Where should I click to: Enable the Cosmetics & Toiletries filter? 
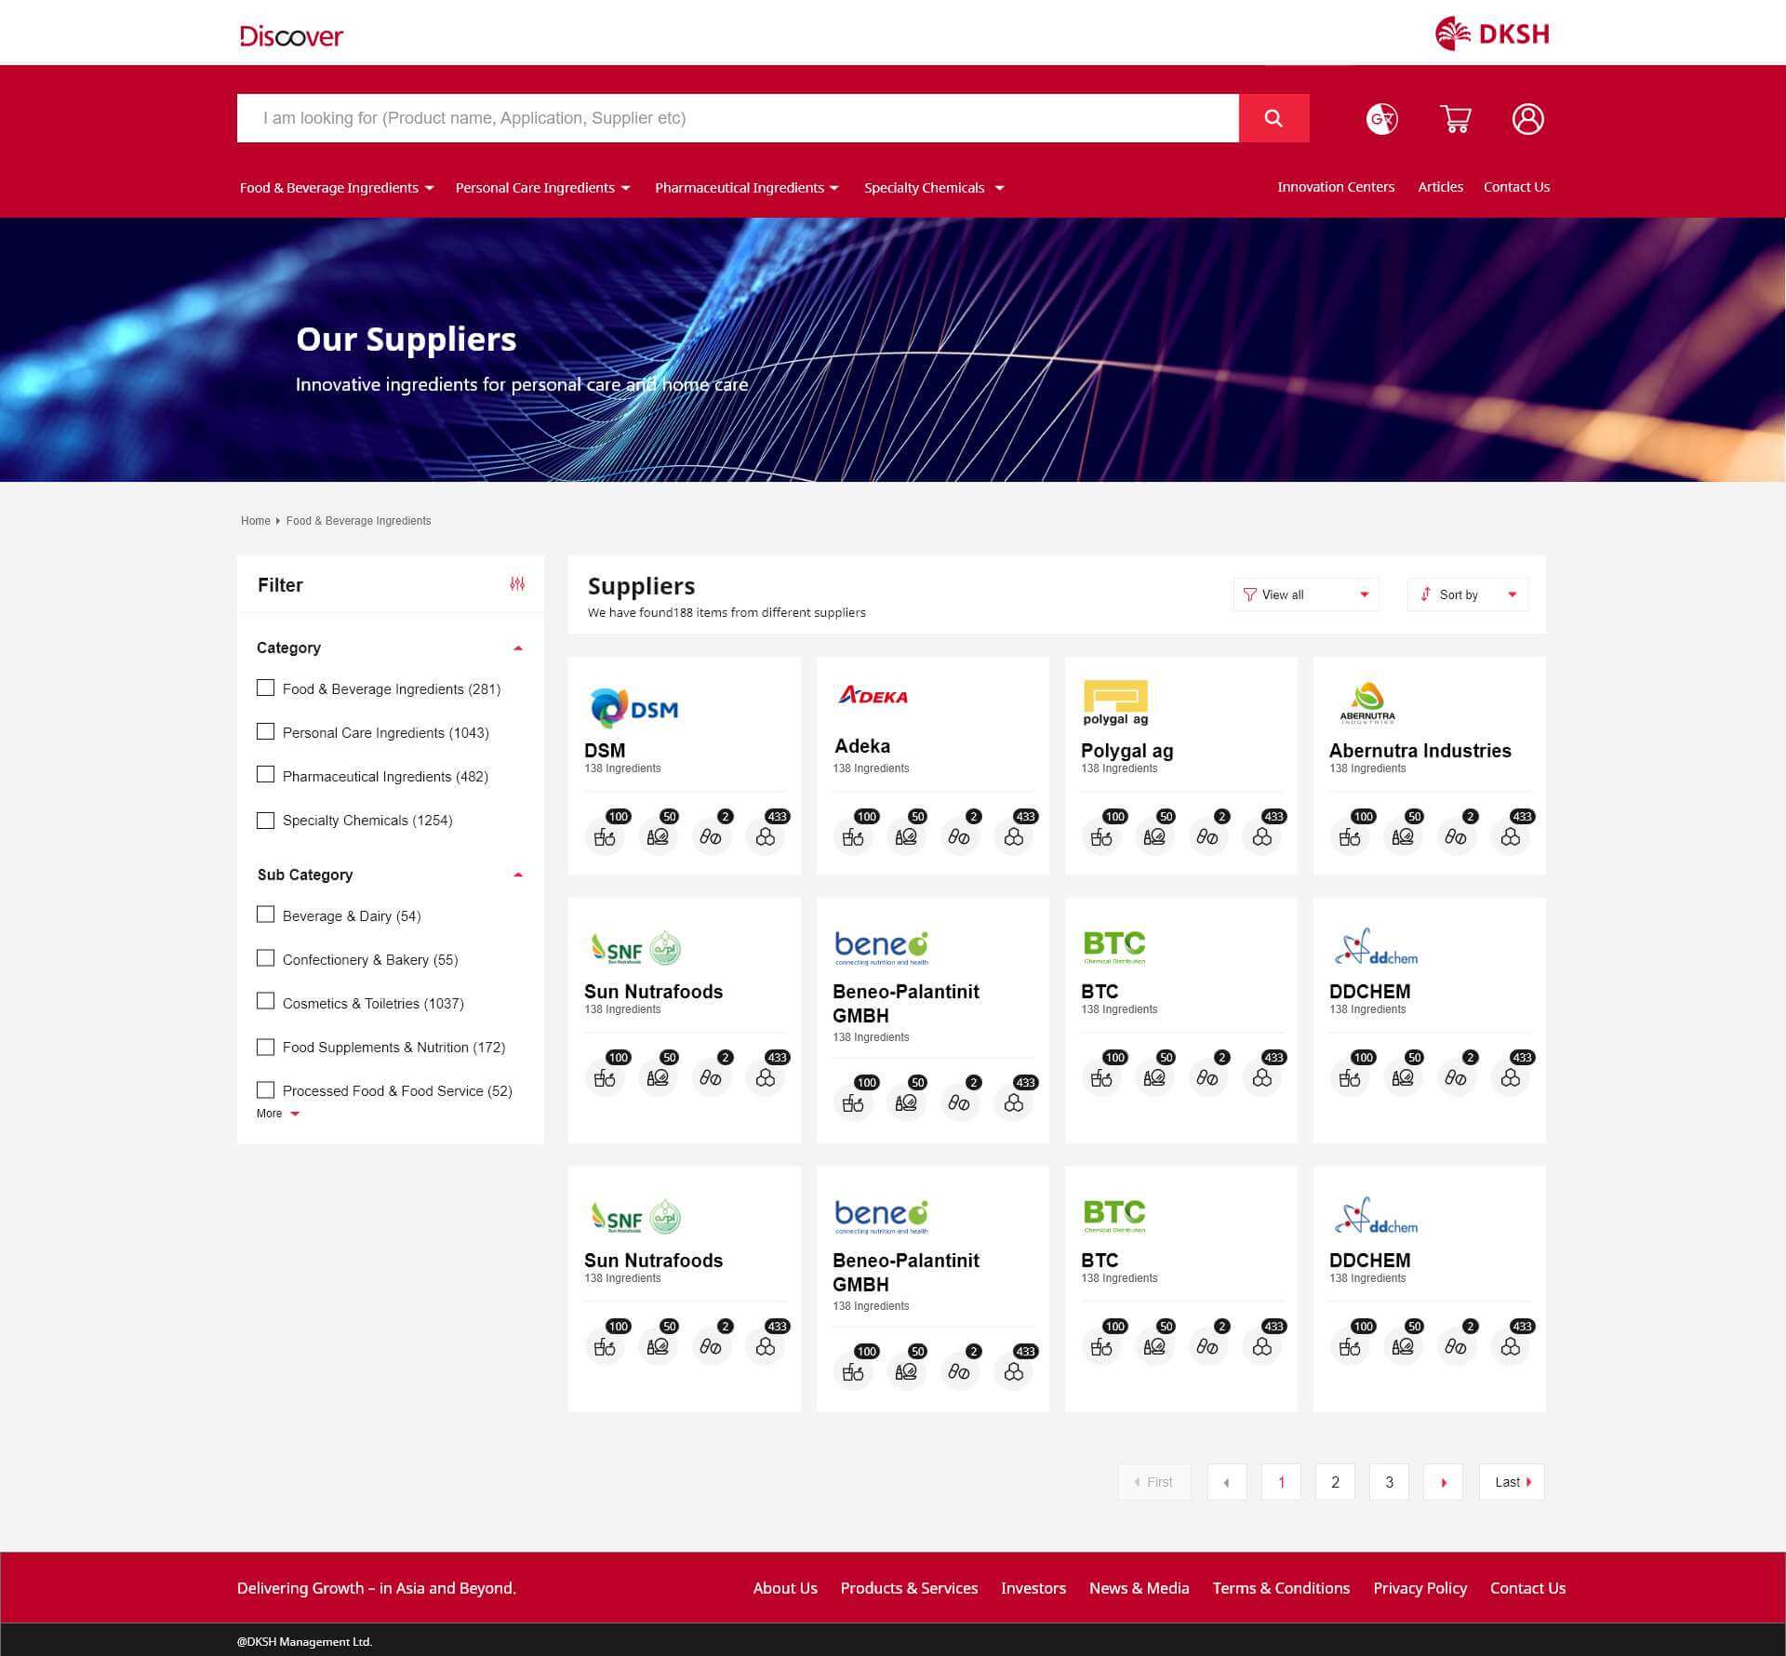tap(266, 1001)
